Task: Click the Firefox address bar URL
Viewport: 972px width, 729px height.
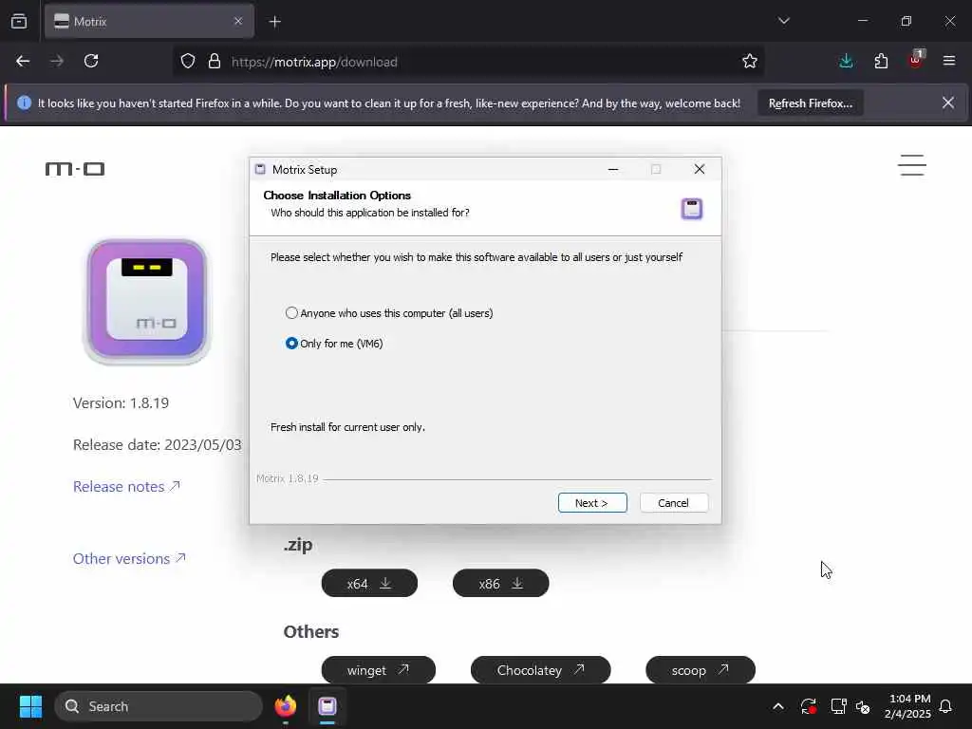Action: [314, 62]
